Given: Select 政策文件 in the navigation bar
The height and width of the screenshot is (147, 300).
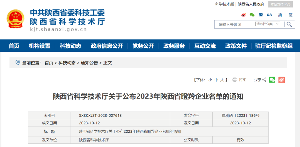Looking at the screenshot, I should click(x=236, y=46).
